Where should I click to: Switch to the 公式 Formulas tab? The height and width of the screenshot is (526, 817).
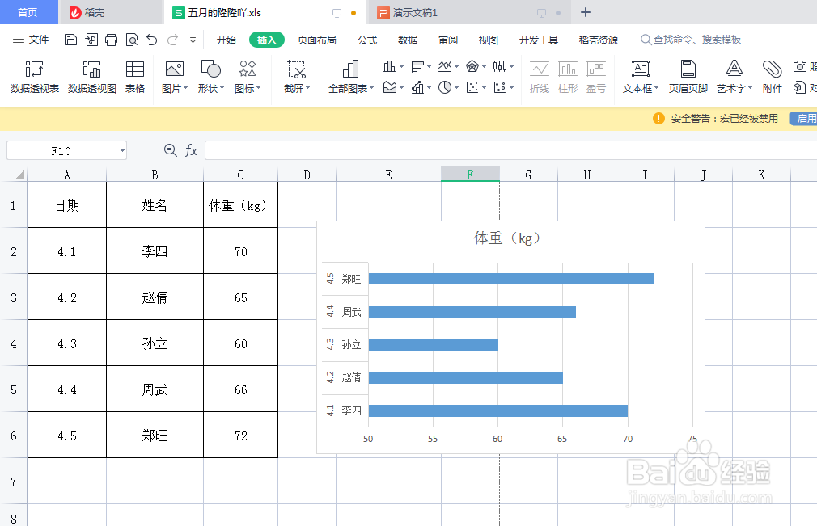tap(366, 40)
